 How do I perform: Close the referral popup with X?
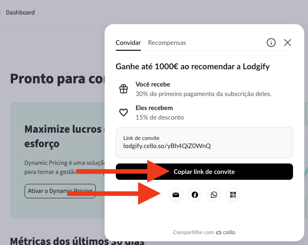point(288,43)
